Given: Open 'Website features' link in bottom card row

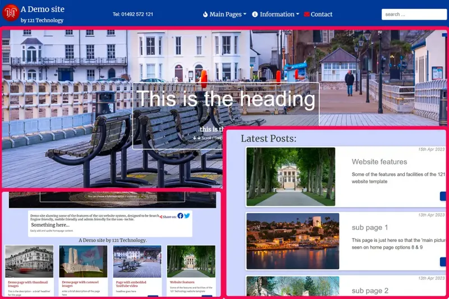Looking at the screenshot, I should [x=182, y=282].
